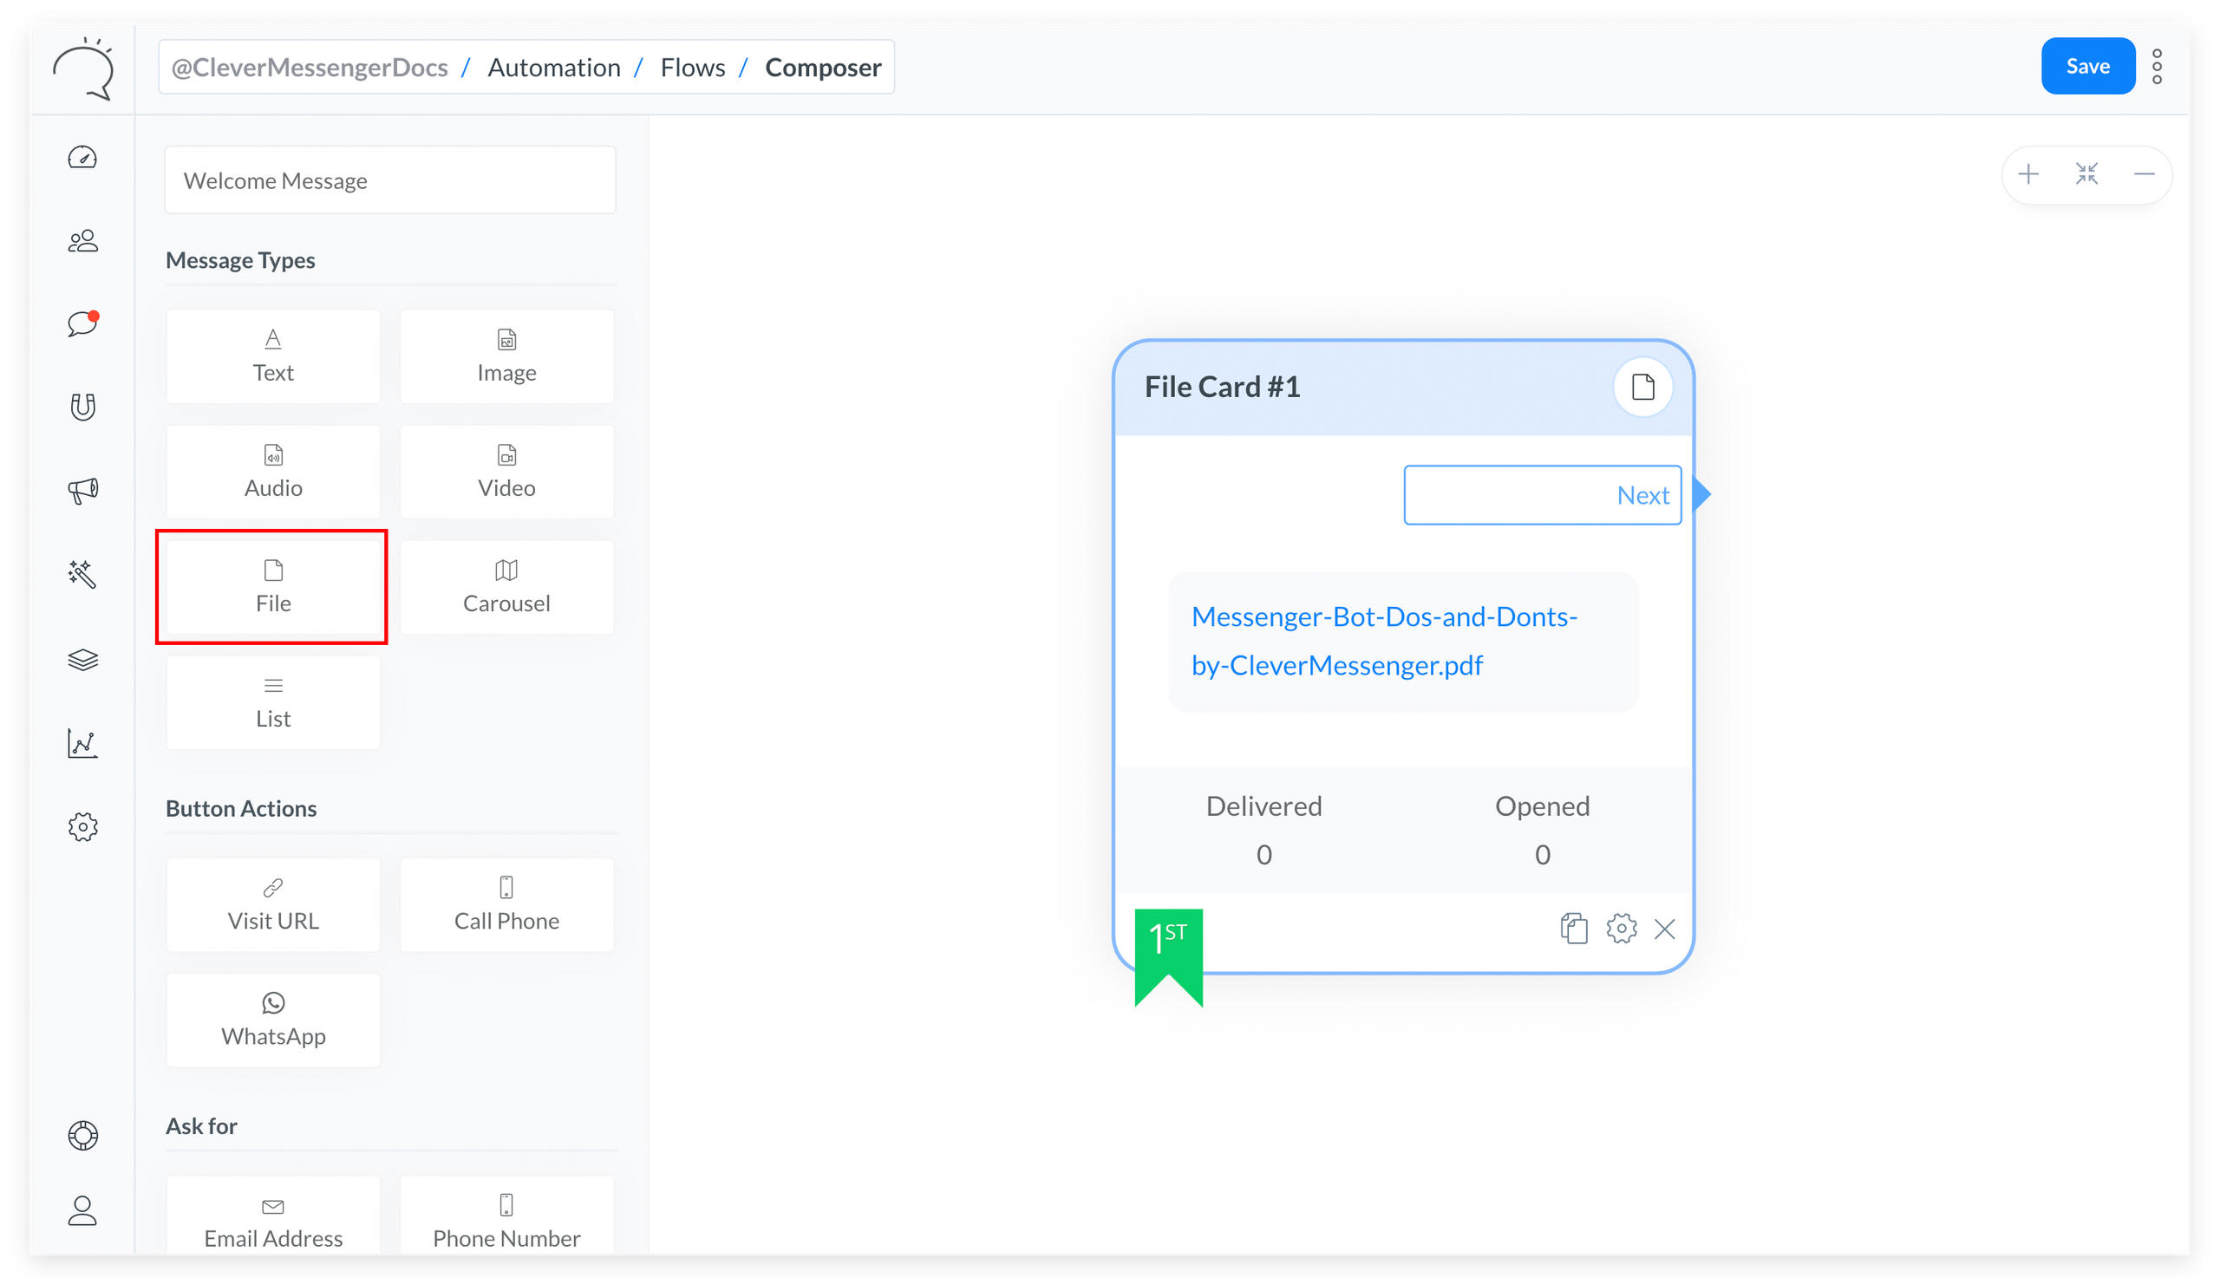This screenshot has height=1278, width=2220.
Task: Open the three-dot menu beside Save
Action: pos(2157,67)
